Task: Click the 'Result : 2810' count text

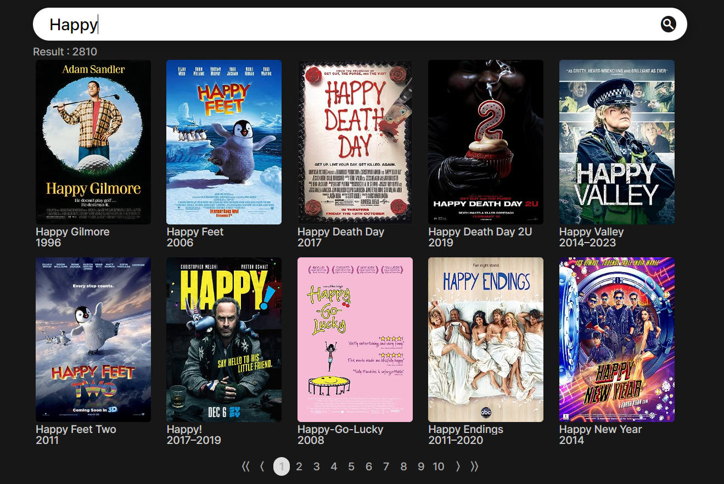Action: pyautogui.click(x=65, y=52)
